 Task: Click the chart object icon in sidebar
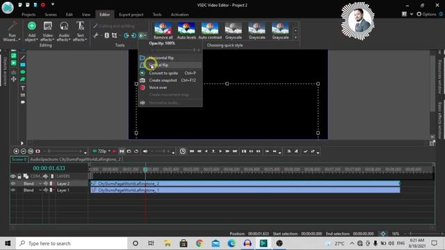coord(13,72)
